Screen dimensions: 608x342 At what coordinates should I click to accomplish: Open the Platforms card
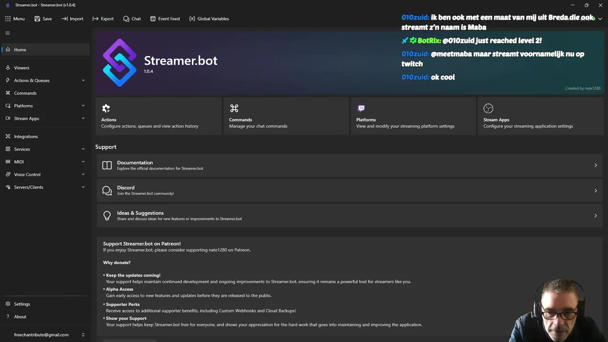coord(413,116)
